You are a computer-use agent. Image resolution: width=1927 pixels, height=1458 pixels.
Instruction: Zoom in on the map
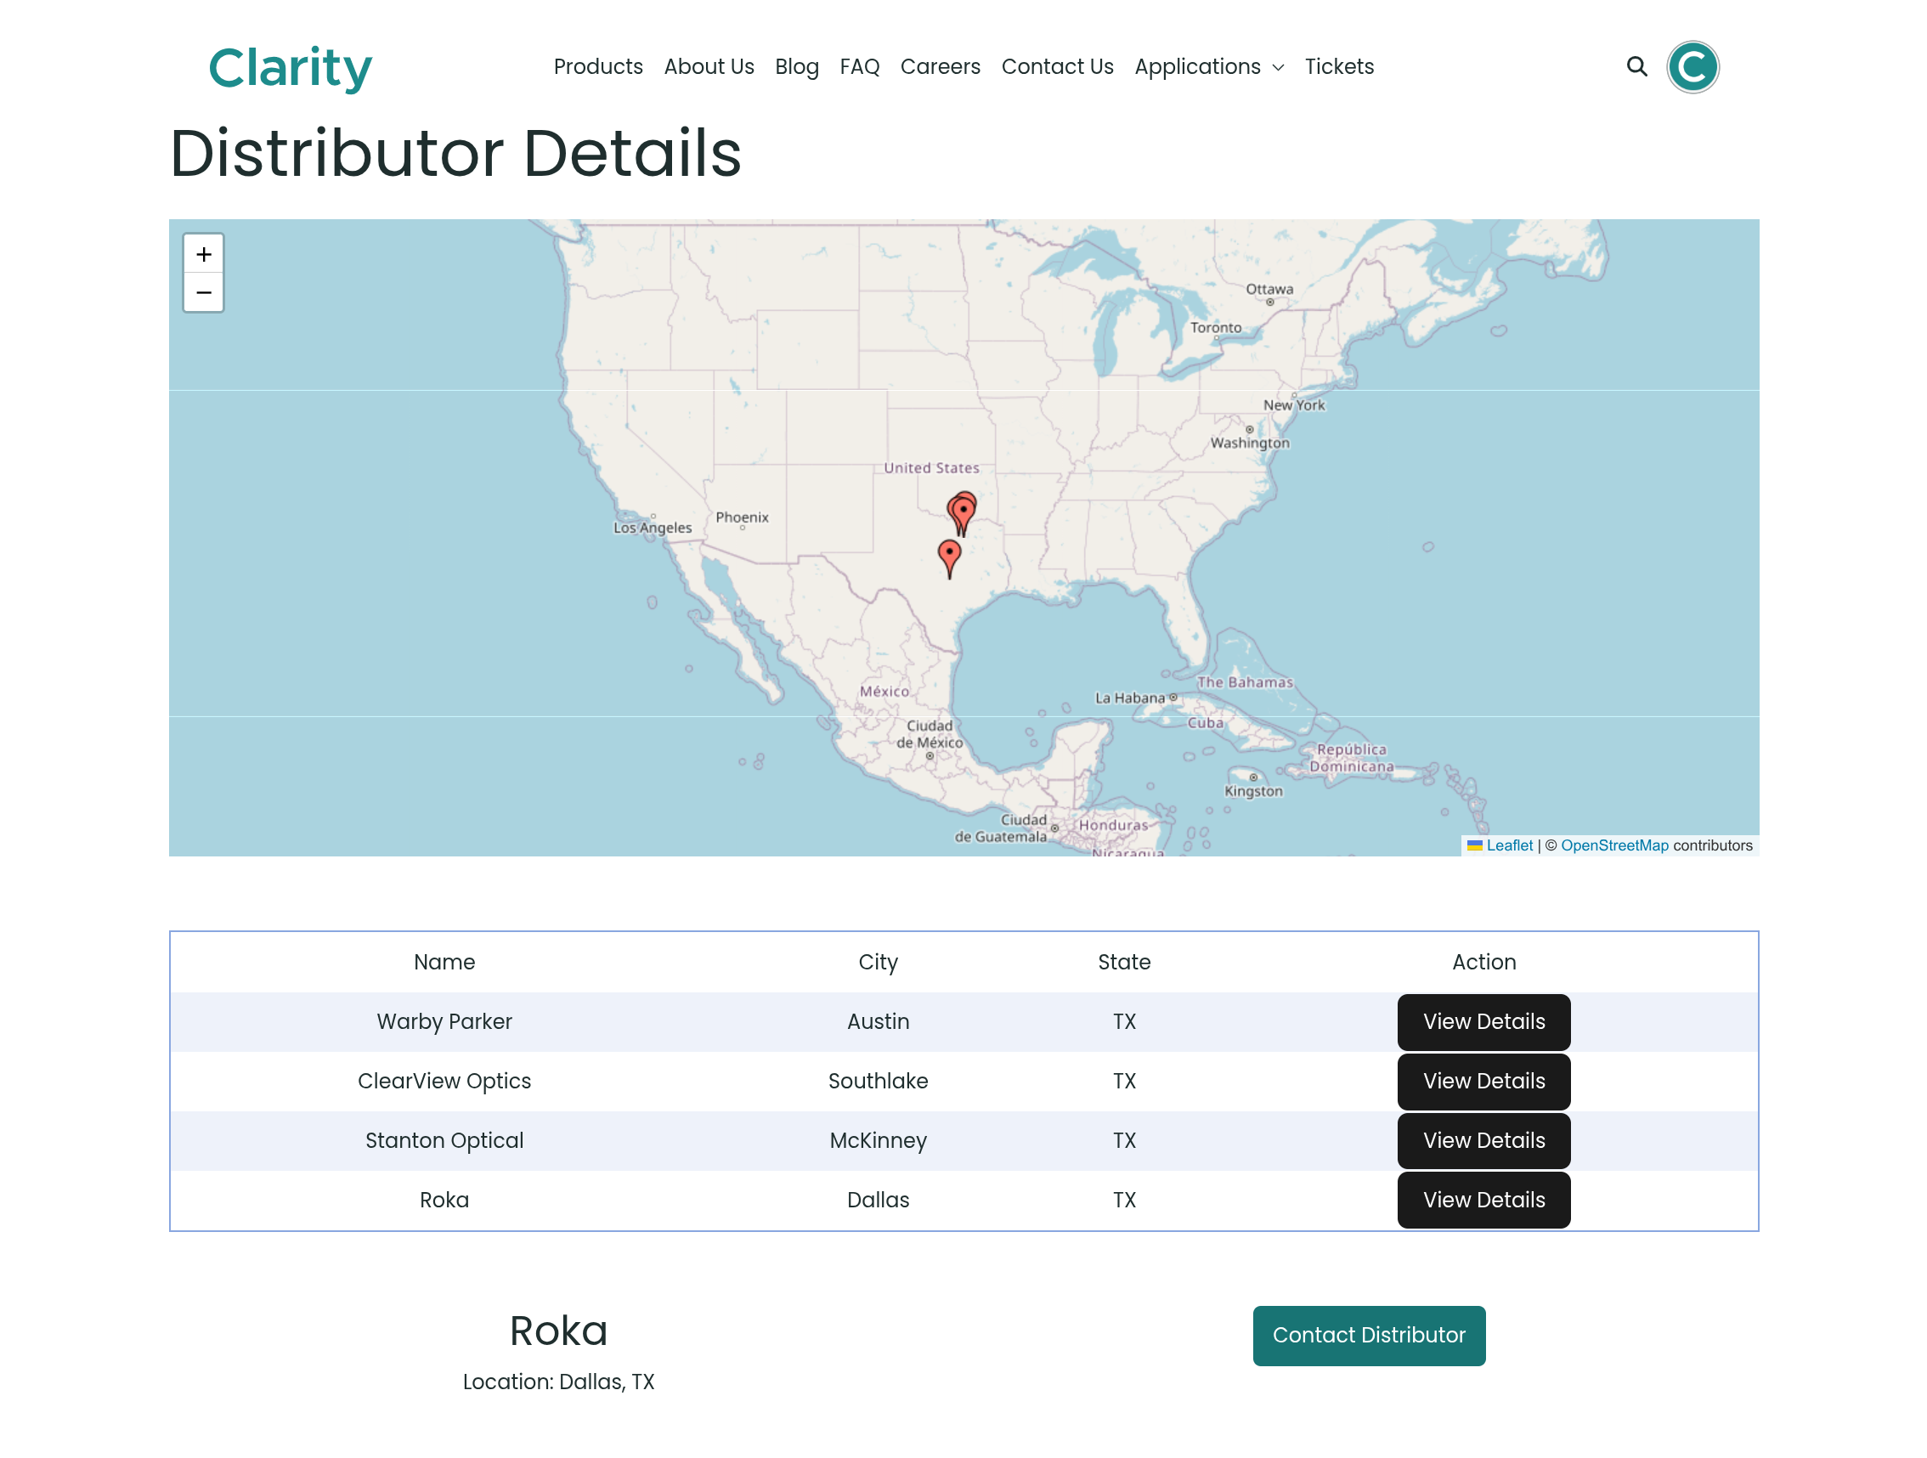204,254
